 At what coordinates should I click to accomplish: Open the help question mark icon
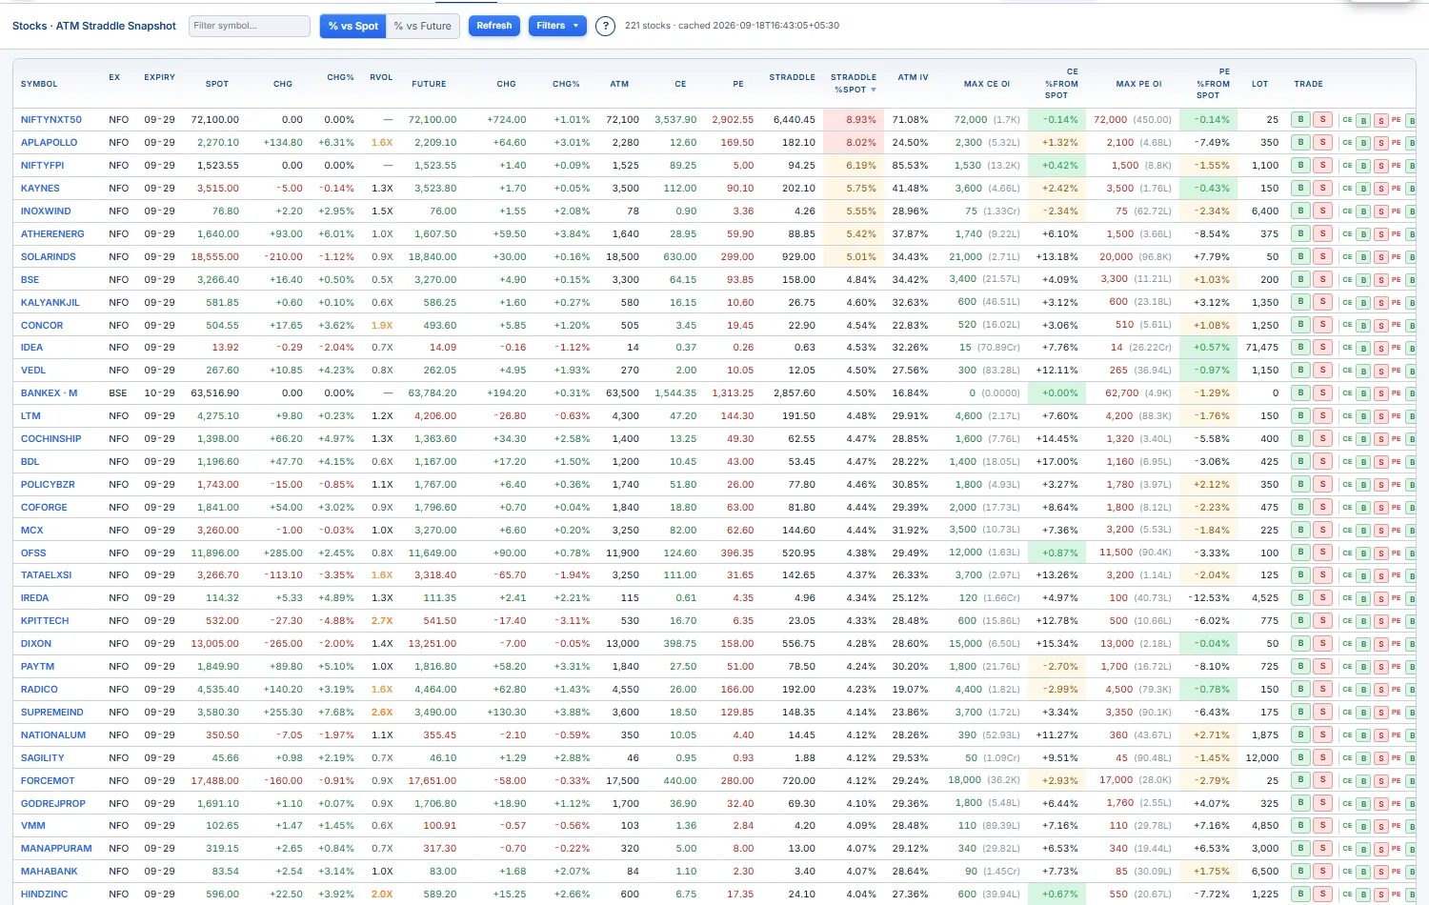coord(605,27)
